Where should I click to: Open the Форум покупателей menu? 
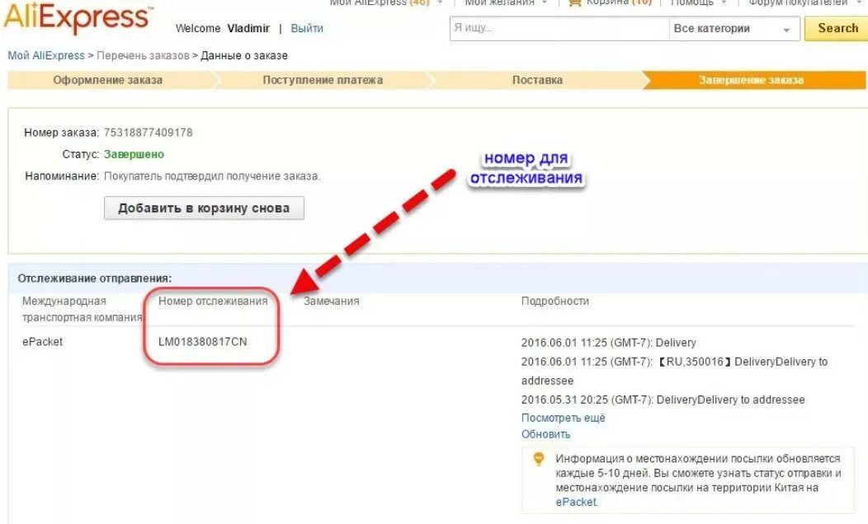(804, 2)
